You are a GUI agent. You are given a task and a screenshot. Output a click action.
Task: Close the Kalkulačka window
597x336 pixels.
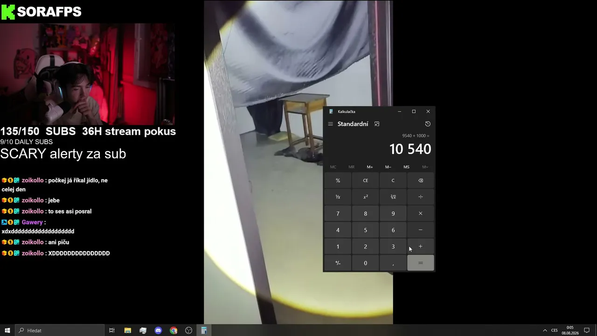click(428, 112)
